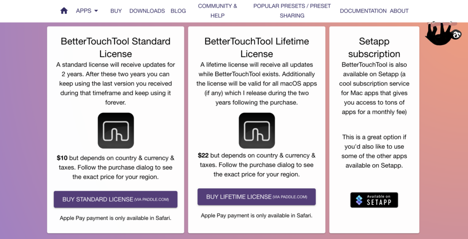Image resolution: width=468 pixels, height=239 pixels.
Task: Open POPULAR PRESETS / PRESET SHARING
Action: pos(292,11)
